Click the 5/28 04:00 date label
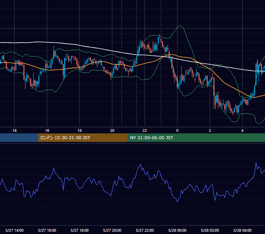The height and width of the screenshot is (234, 265). click(242, 230)
